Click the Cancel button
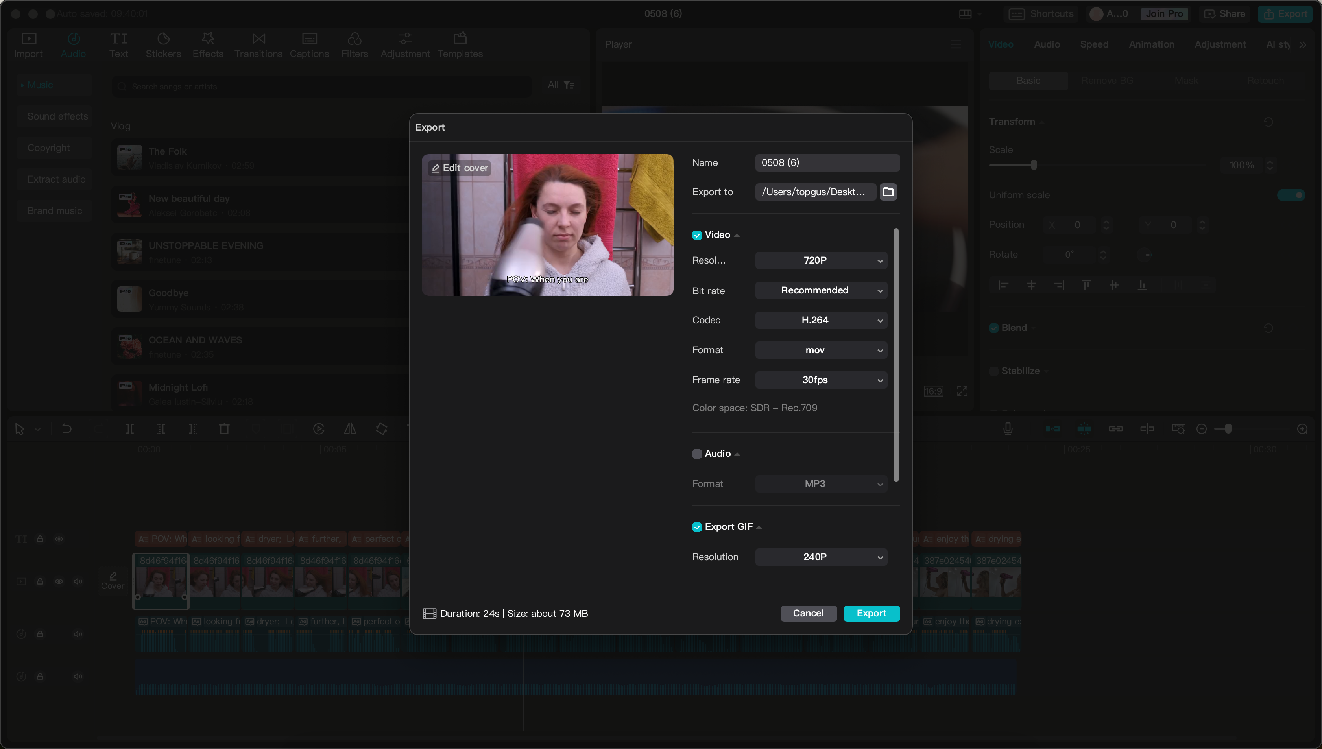 coord(808,613)
